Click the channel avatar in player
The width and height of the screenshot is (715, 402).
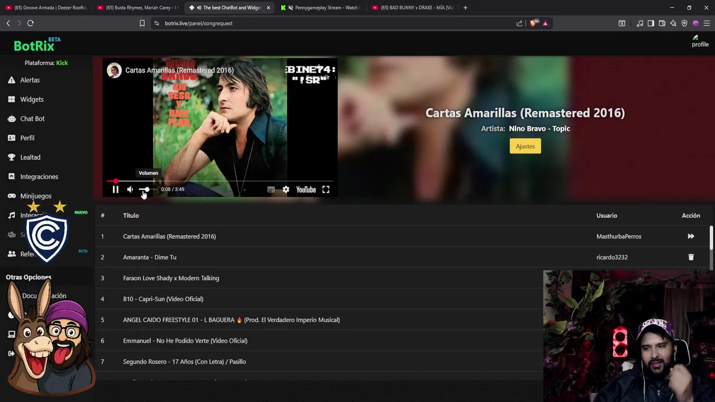(114, 70)
